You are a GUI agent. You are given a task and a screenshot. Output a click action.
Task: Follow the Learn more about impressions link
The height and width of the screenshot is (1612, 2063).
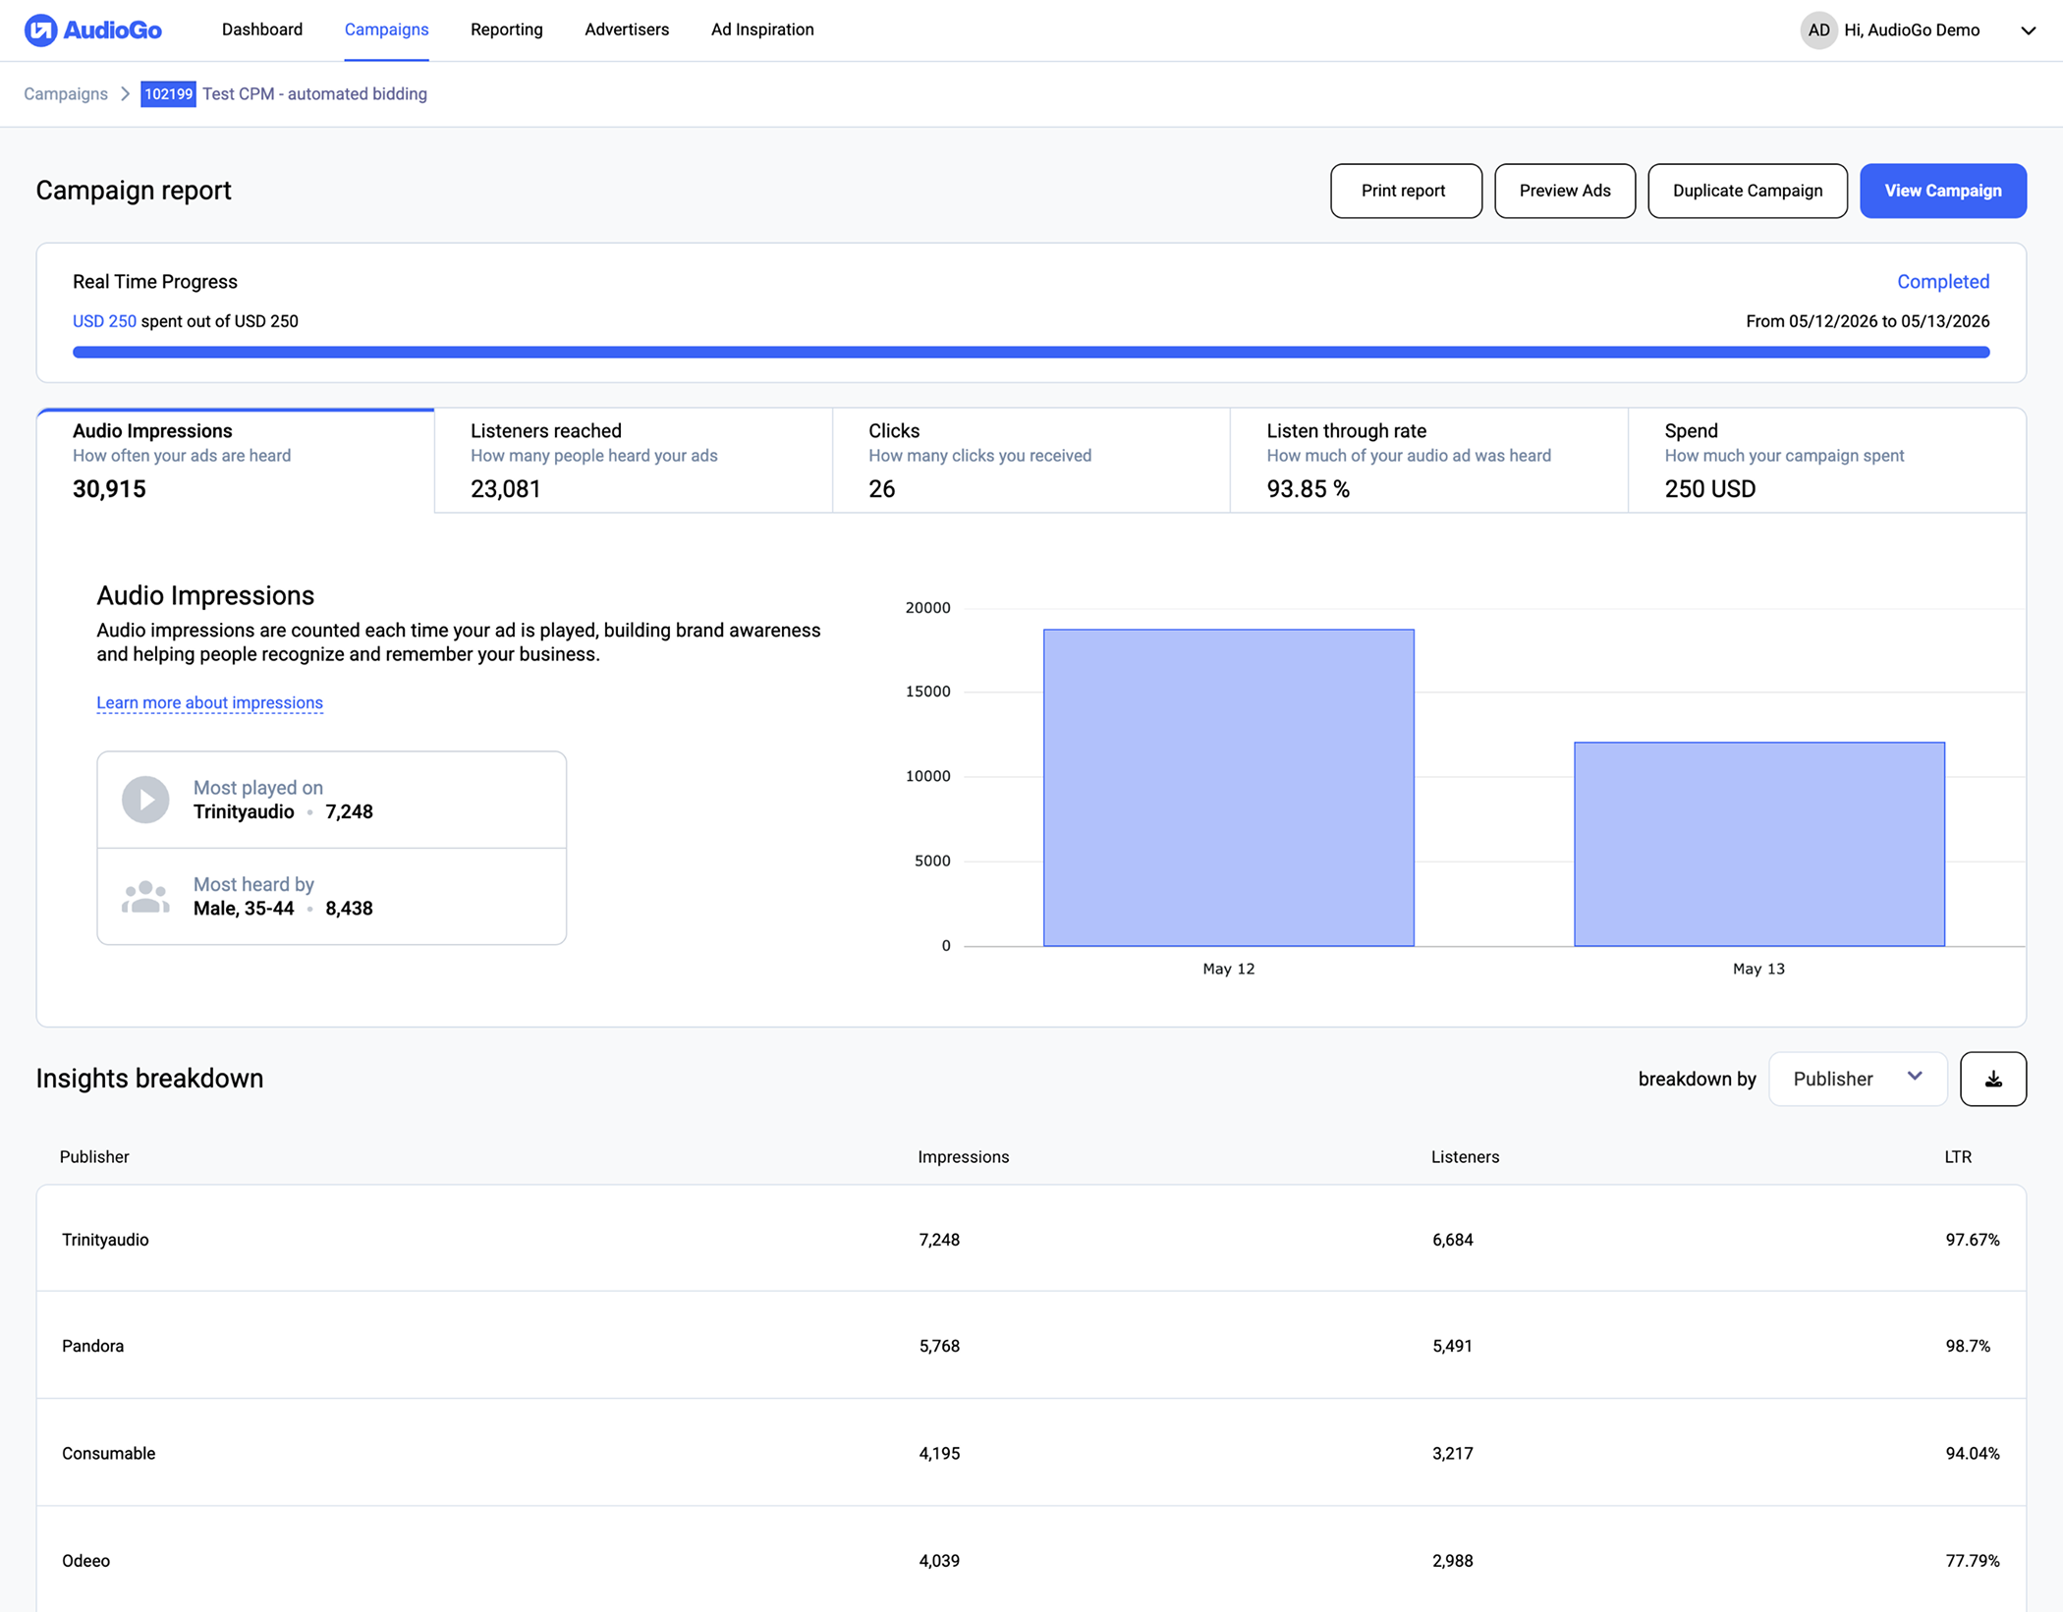tap(209, 702)
